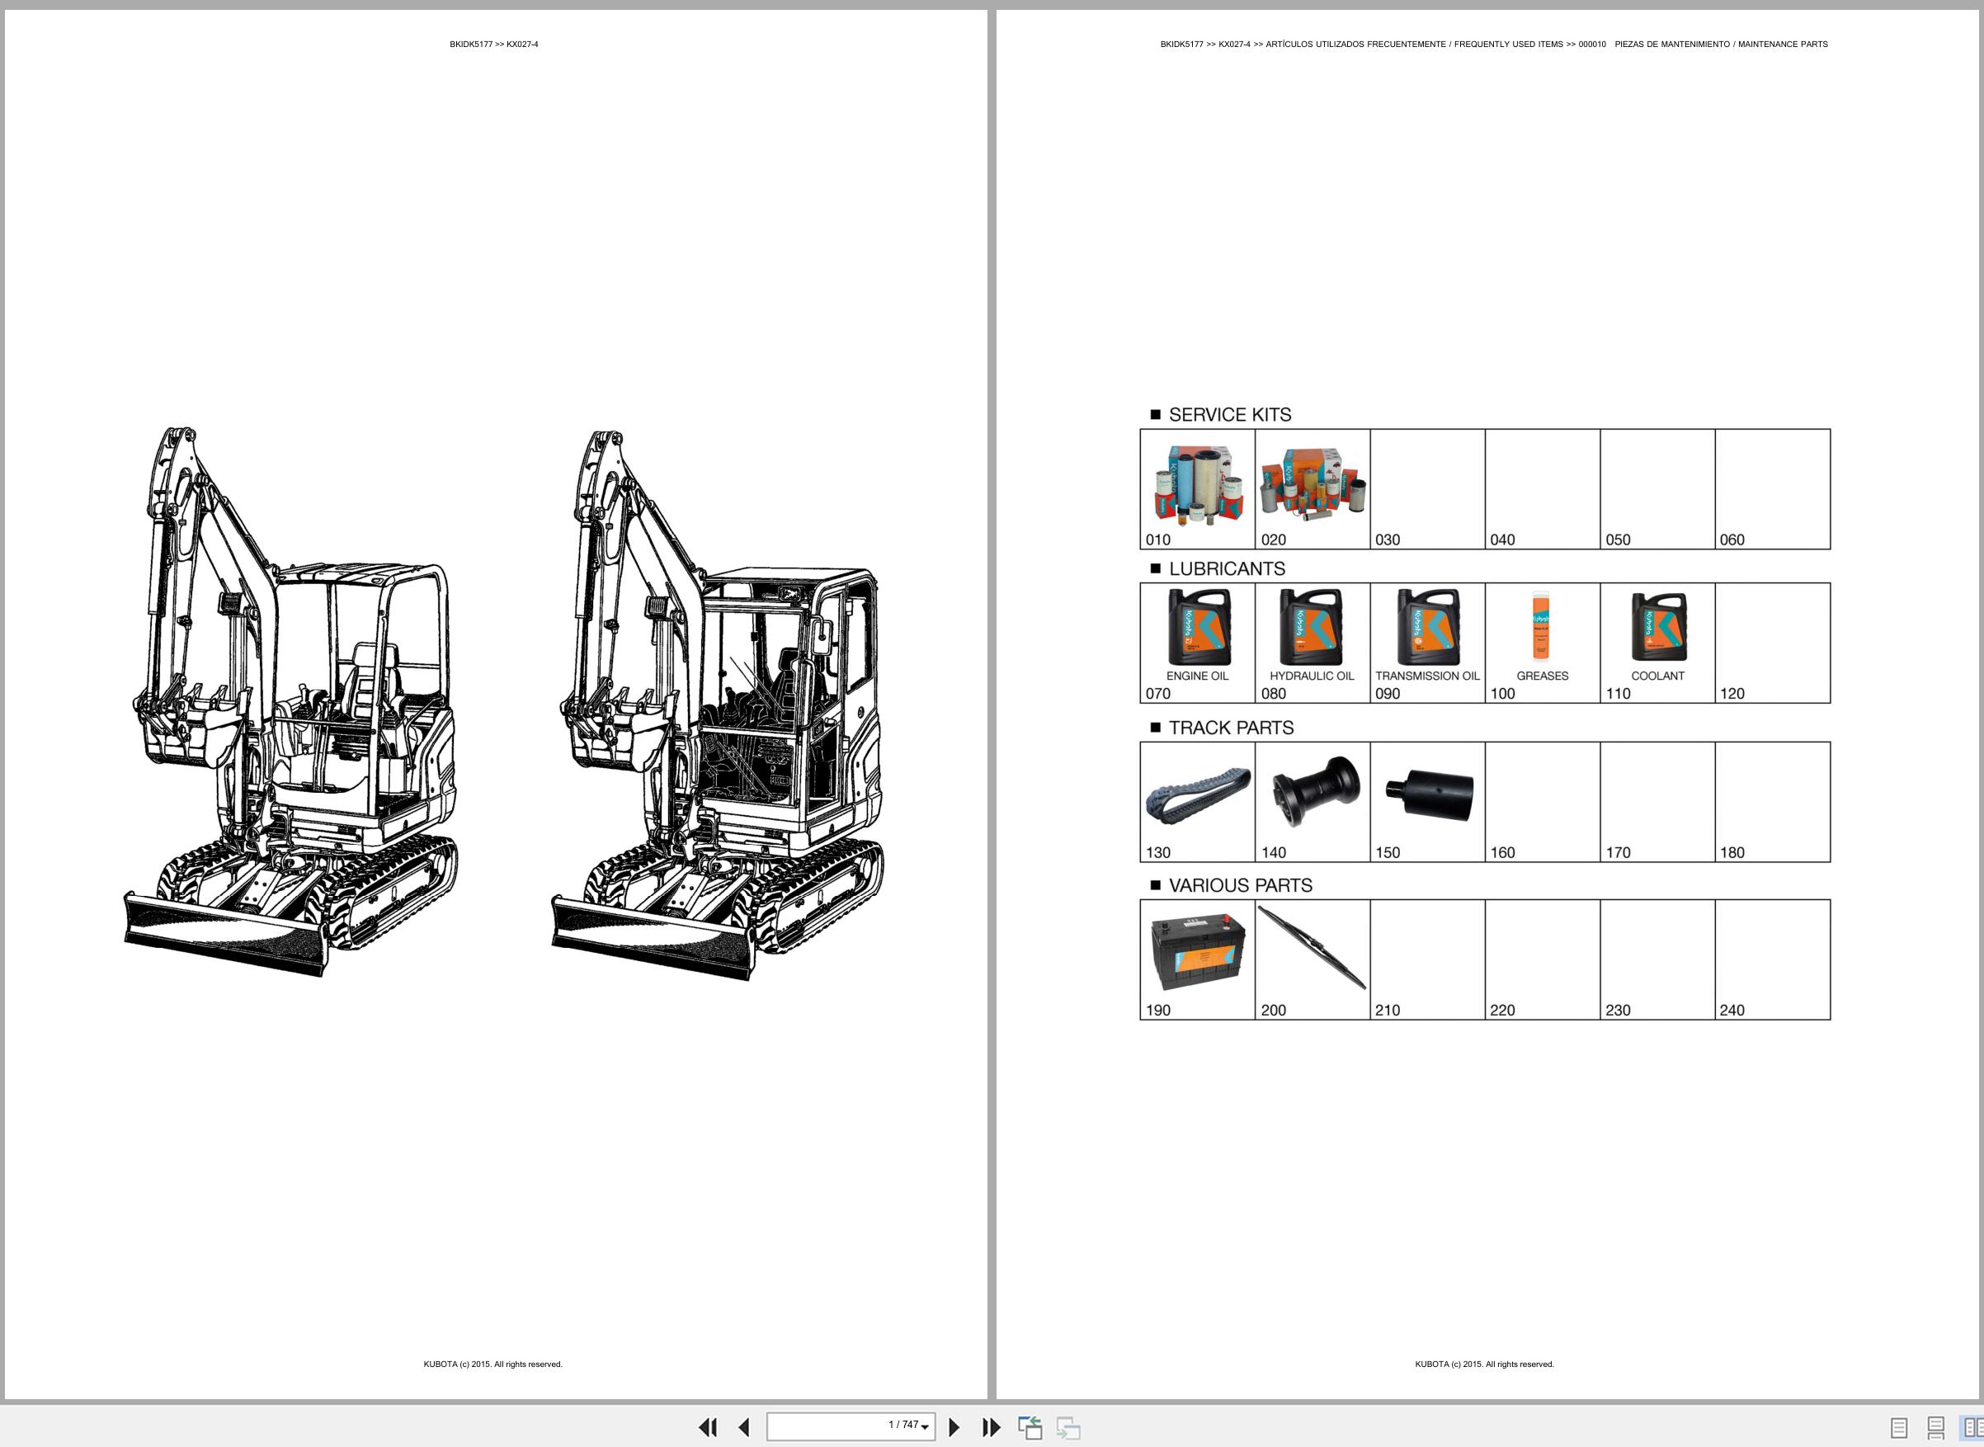Click the LUBRICANTS heading
Screen dimensions: 1984x1447
1227,568
